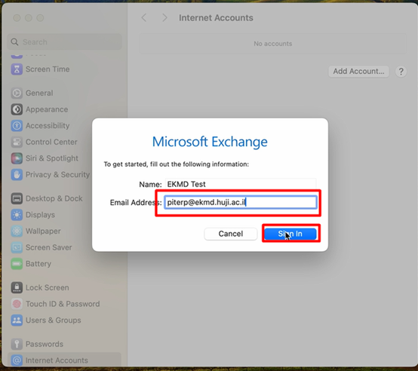Click the Displays sun icon
Image resolution: width=418 pixels, height=371 pixels.
pyautogui.click(x=17, y=215)
